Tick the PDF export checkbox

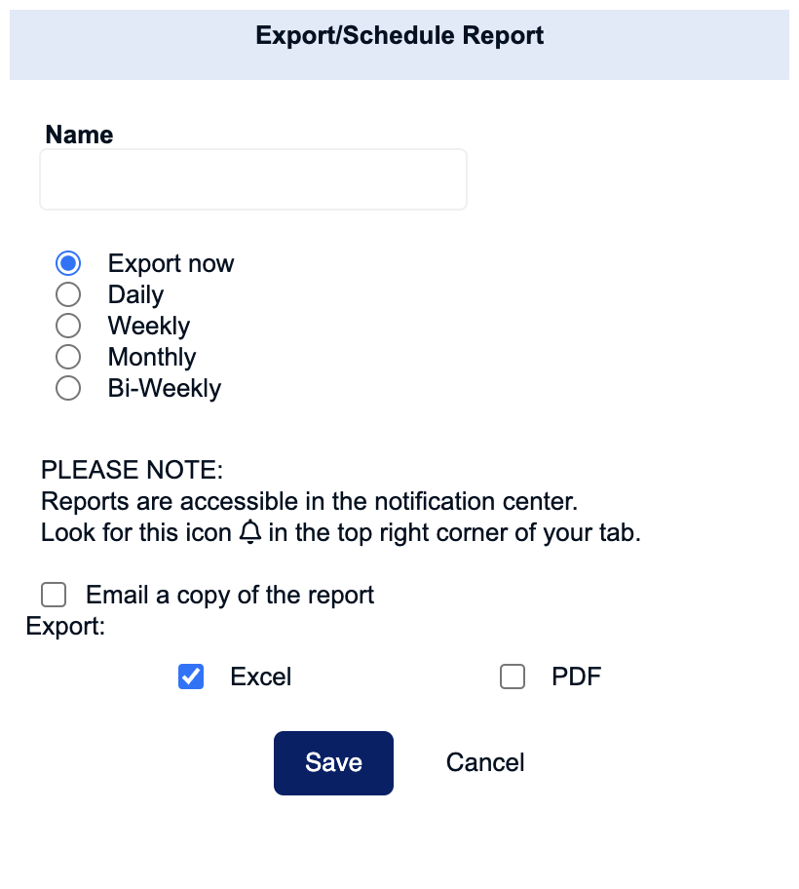click(513, 676)
